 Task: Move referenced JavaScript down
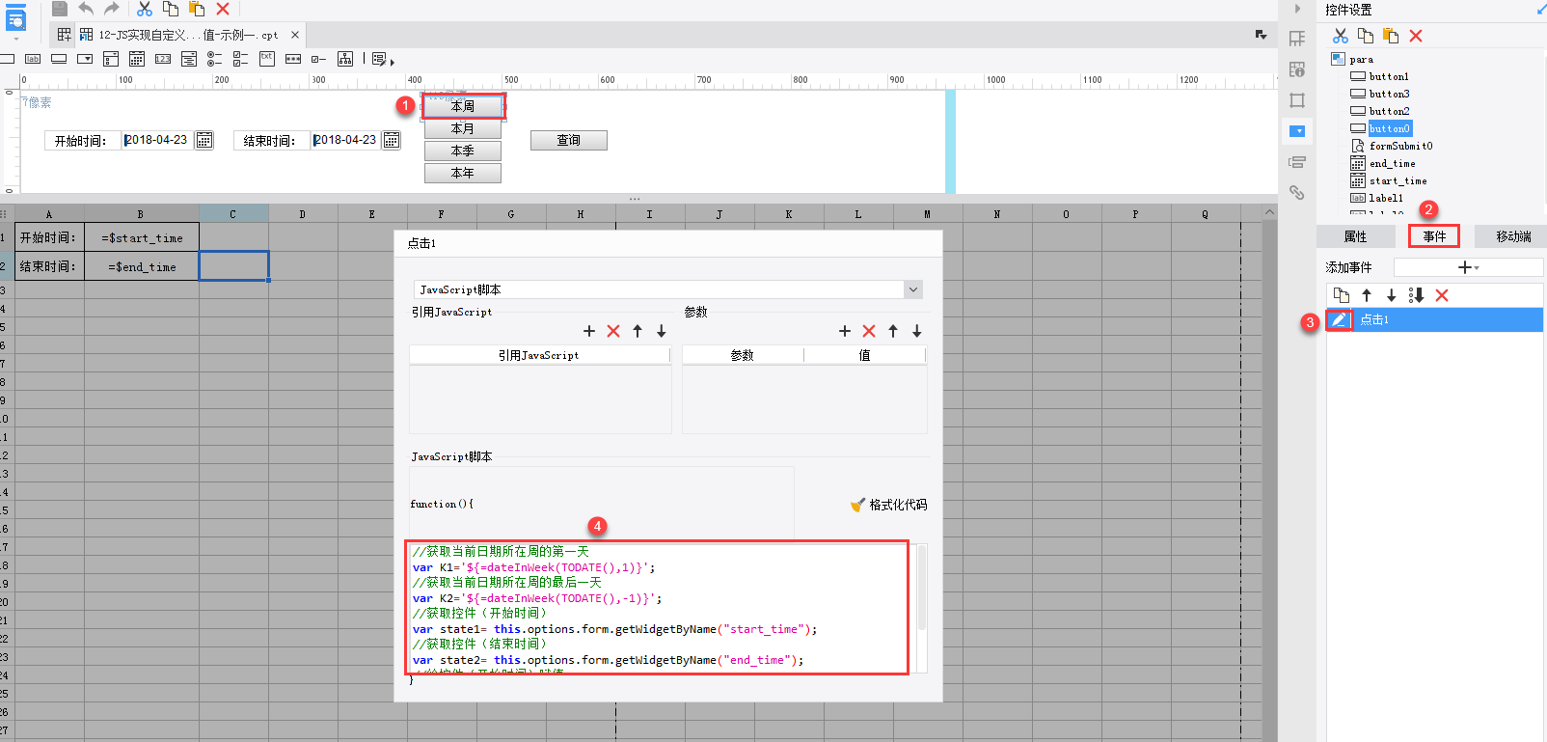[662, 331]
